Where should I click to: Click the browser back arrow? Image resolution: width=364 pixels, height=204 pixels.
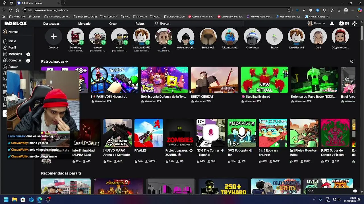[3, 10]
